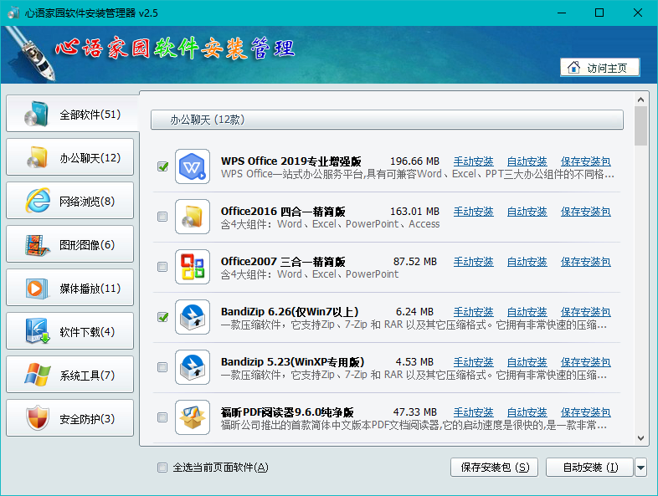Viewport: 658px width, 496px height.
Task: Open the 安全防护(3) category
Action: click(69, 418)
